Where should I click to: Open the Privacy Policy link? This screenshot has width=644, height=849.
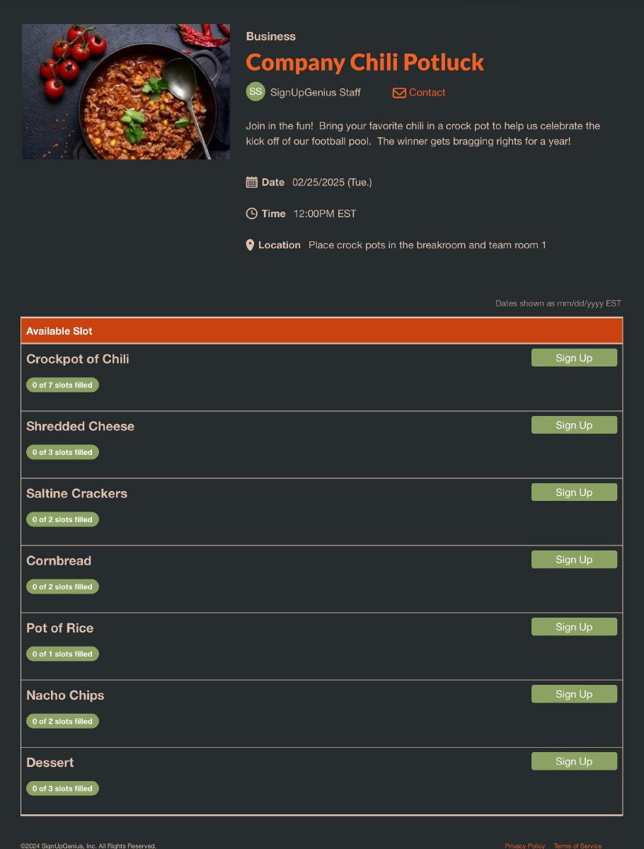click(x=524, y=845)
